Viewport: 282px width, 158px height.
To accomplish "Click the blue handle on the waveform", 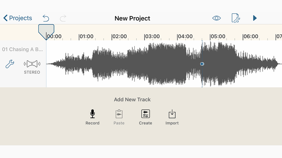I will tap(202, 64).
